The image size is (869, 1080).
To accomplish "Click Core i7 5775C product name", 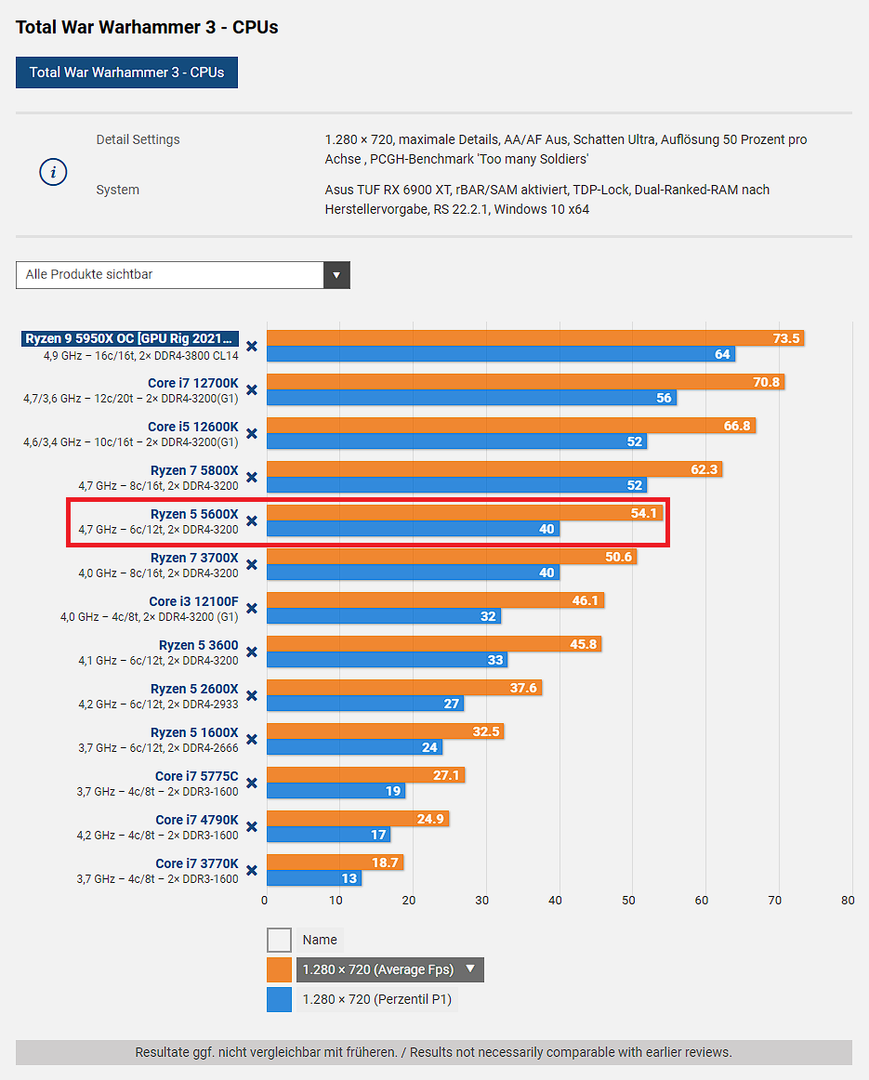I will [197, 776].
